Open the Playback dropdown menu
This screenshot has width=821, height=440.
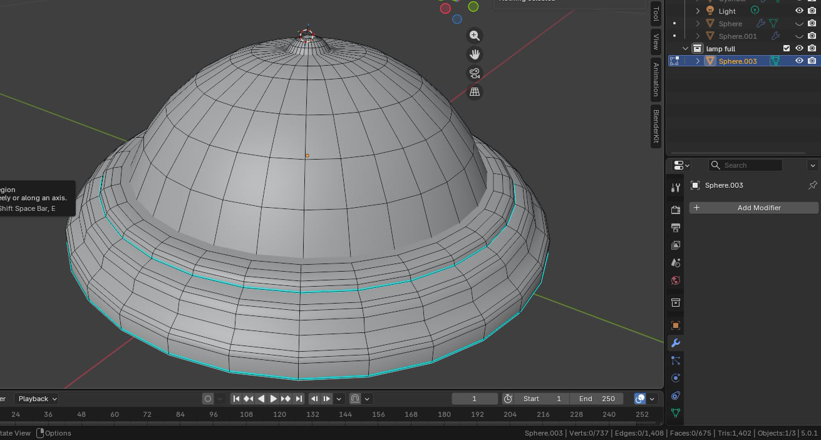pos(37,399)
